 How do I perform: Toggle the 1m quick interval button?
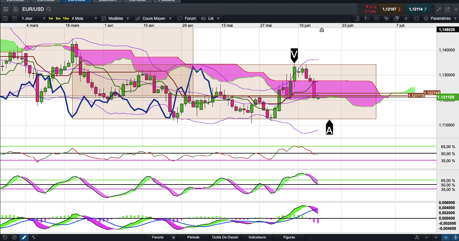pyautogui.click(x=51, y=19)
